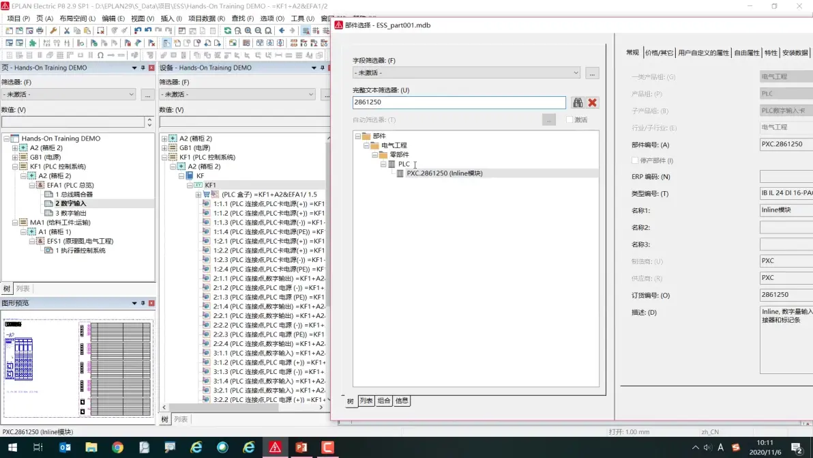
Task: Collapse the PLC node in the parts tree
Action: (383, 164)
